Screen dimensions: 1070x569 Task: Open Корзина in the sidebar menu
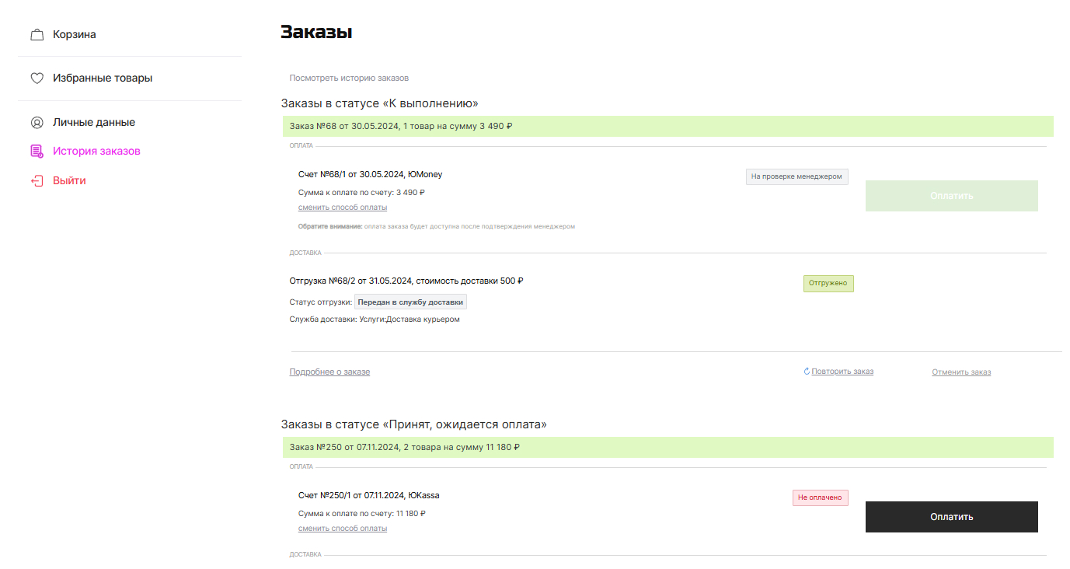coord(75,35)
